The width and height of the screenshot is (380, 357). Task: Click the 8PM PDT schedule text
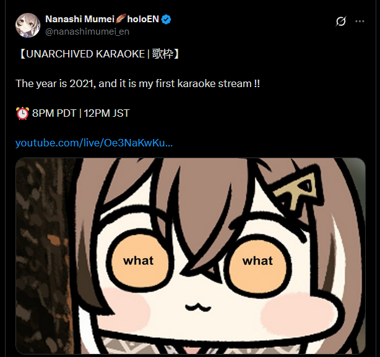click(54, 113)
